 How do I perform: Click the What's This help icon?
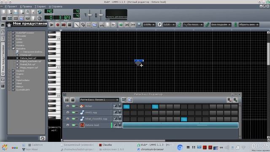click(x=39, y=12)
